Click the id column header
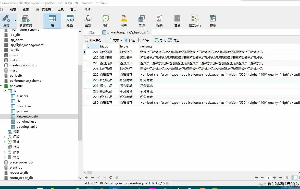 tap(92, 46)
